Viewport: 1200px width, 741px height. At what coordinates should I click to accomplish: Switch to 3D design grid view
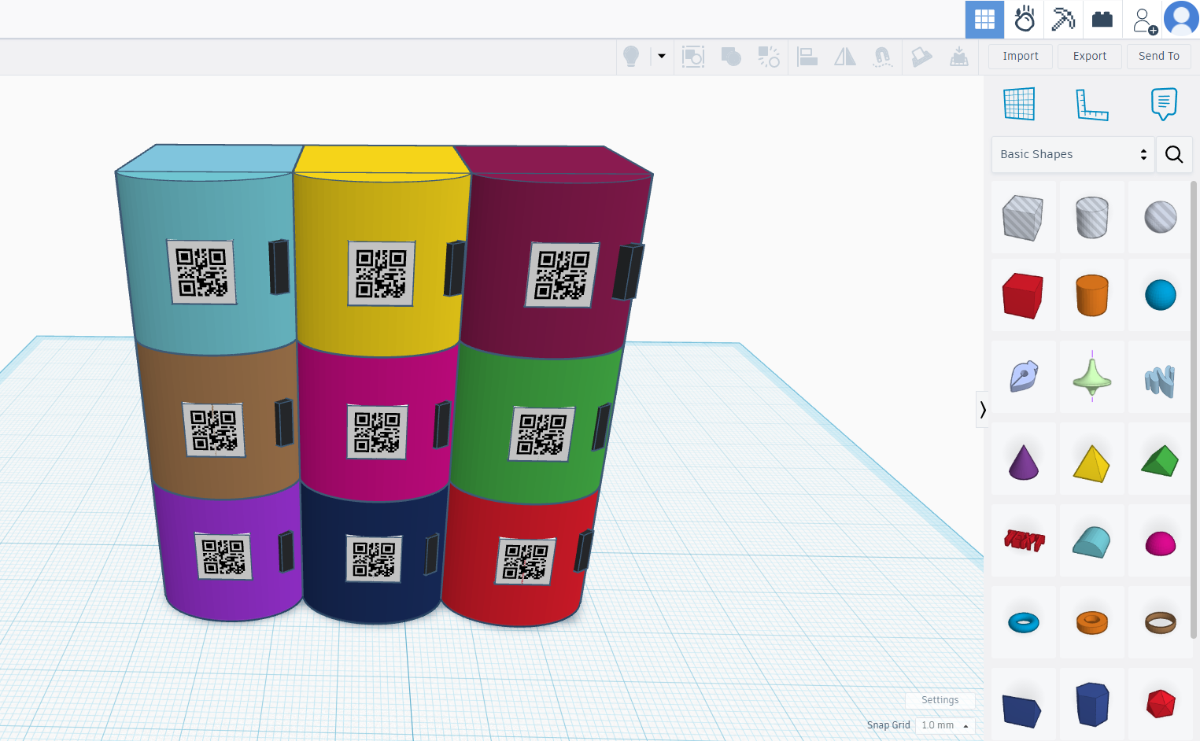(x=984, y=19)
